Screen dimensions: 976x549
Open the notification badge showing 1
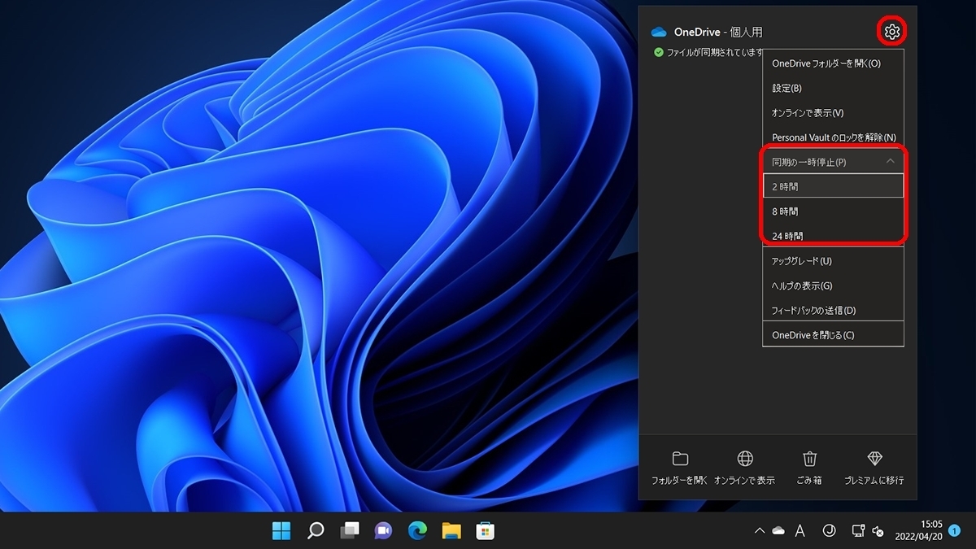[954, 530]
